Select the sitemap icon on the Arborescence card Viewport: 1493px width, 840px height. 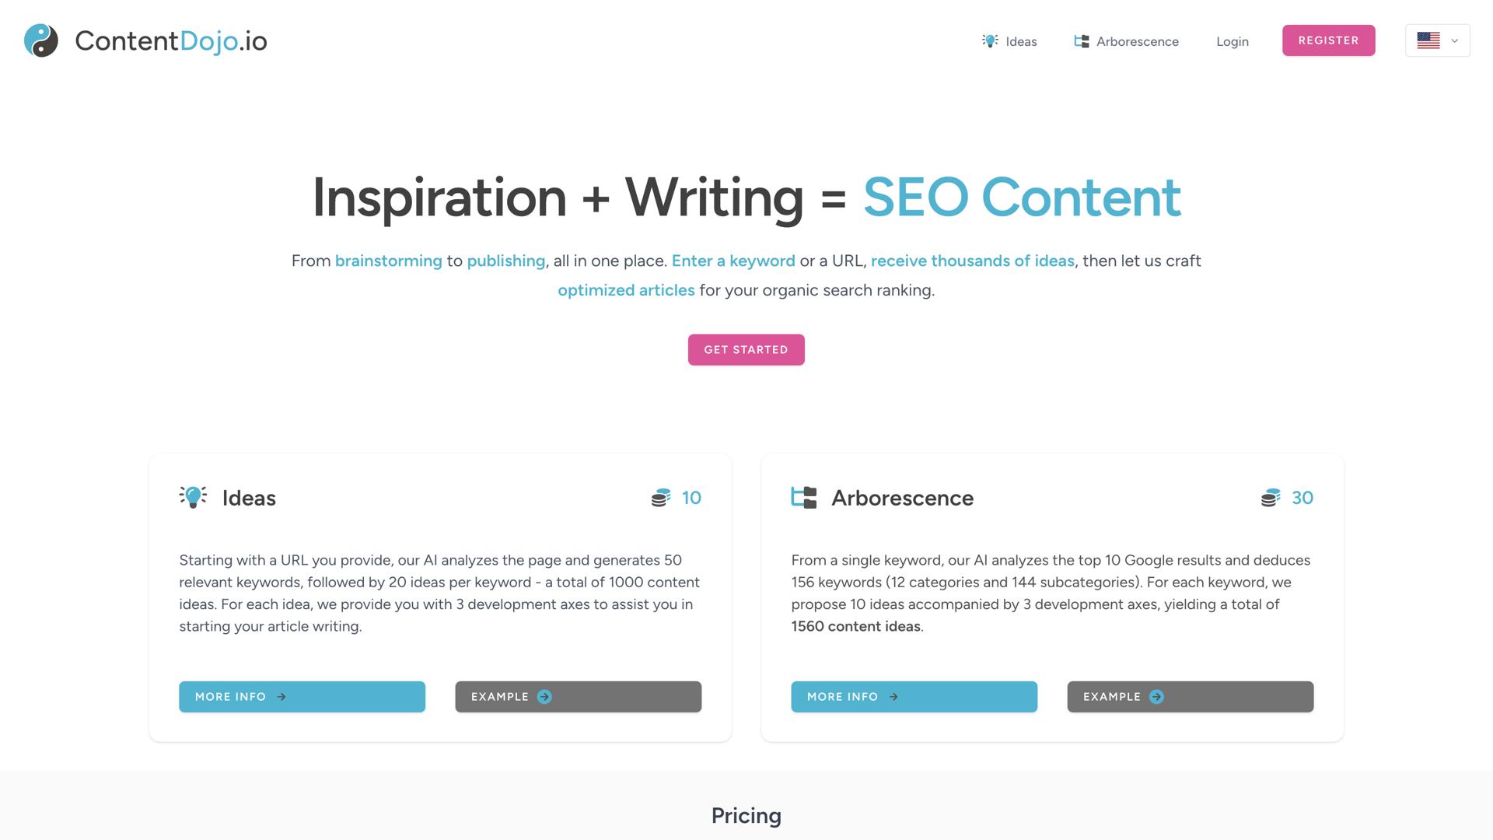pos(804,497)
